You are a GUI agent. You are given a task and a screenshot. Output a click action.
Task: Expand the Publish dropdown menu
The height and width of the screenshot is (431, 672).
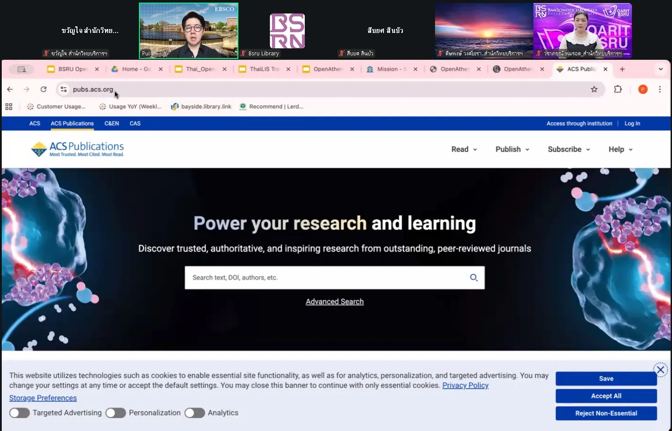coord(512,149)
